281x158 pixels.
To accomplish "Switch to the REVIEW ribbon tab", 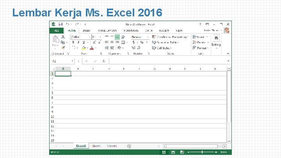I will pos(164,31).
